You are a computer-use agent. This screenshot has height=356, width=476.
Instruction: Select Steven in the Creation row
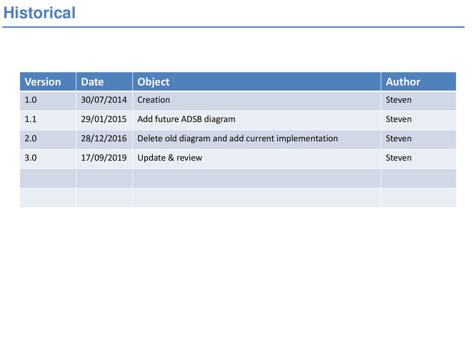(399, 100)
